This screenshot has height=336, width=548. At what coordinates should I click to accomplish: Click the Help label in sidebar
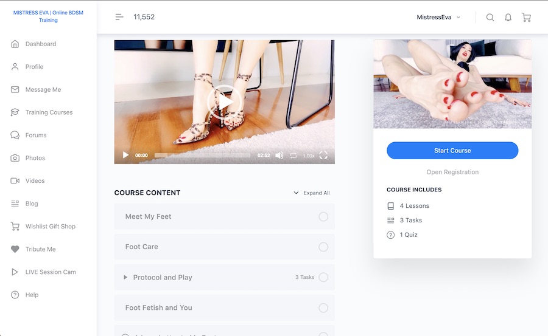click(32, 295)
